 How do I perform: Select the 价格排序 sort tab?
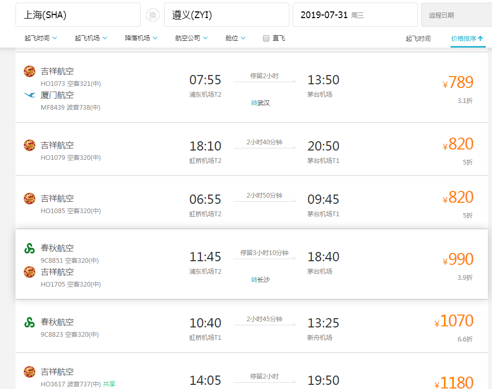467,39
